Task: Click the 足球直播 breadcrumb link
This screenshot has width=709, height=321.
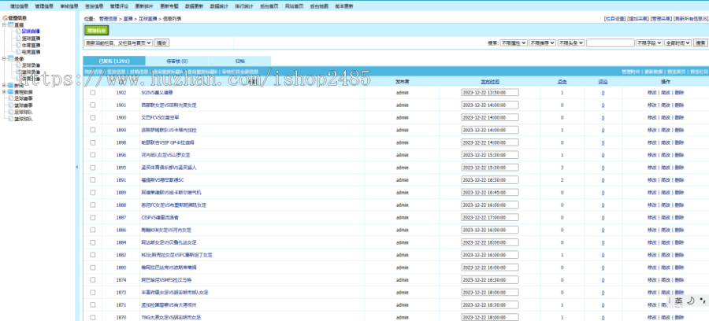Action: tap(148, 19)
